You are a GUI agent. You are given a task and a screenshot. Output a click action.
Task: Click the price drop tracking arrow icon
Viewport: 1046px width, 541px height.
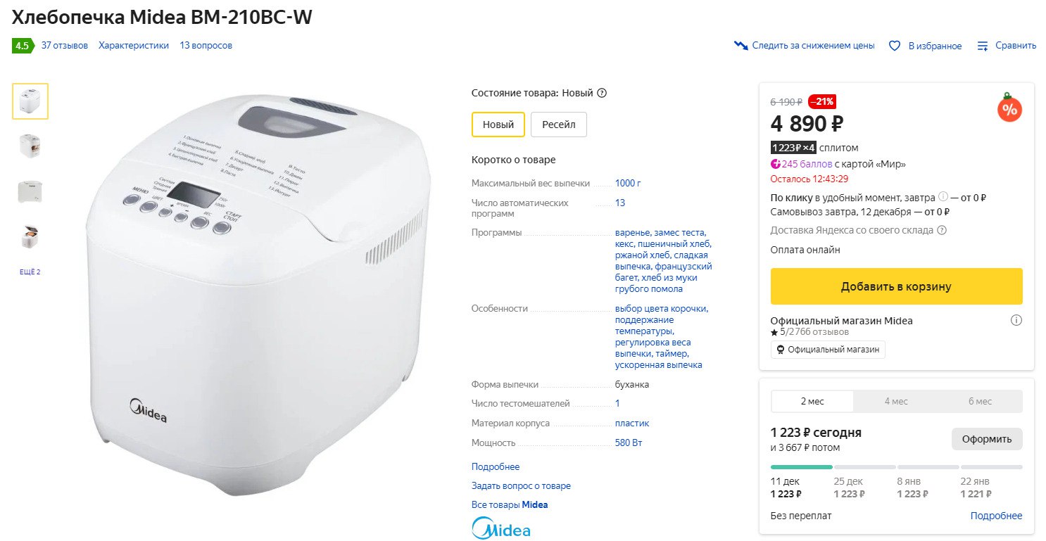coord(741,46)
